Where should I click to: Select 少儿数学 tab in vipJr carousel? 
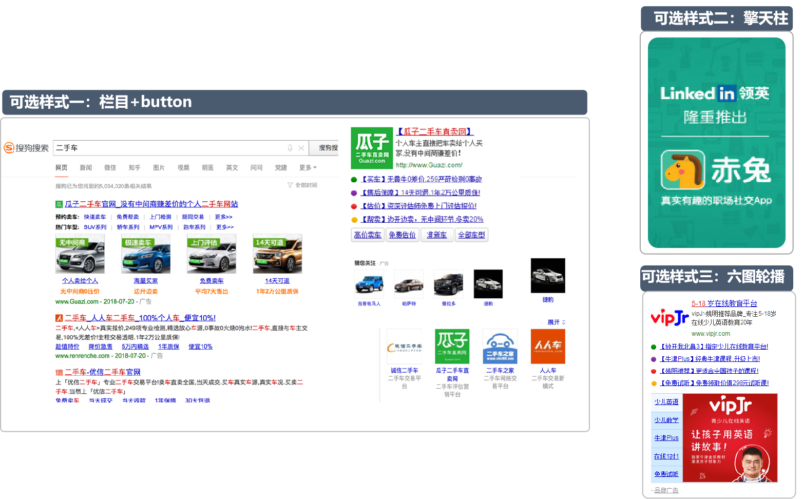666,420
